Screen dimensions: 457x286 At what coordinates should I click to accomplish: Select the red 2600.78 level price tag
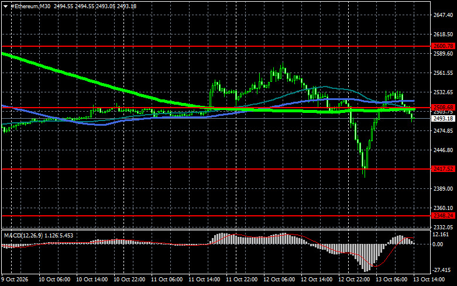(444, 46)
